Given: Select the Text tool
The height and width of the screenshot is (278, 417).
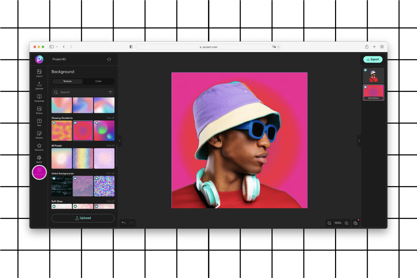Looking at the screenshot, I should coord(39,123).
